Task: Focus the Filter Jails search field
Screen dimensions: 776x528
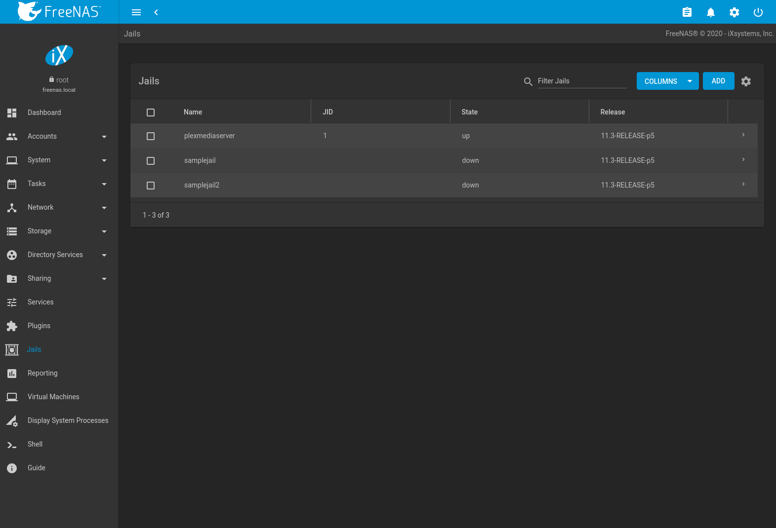Action: tap(581, 81)
